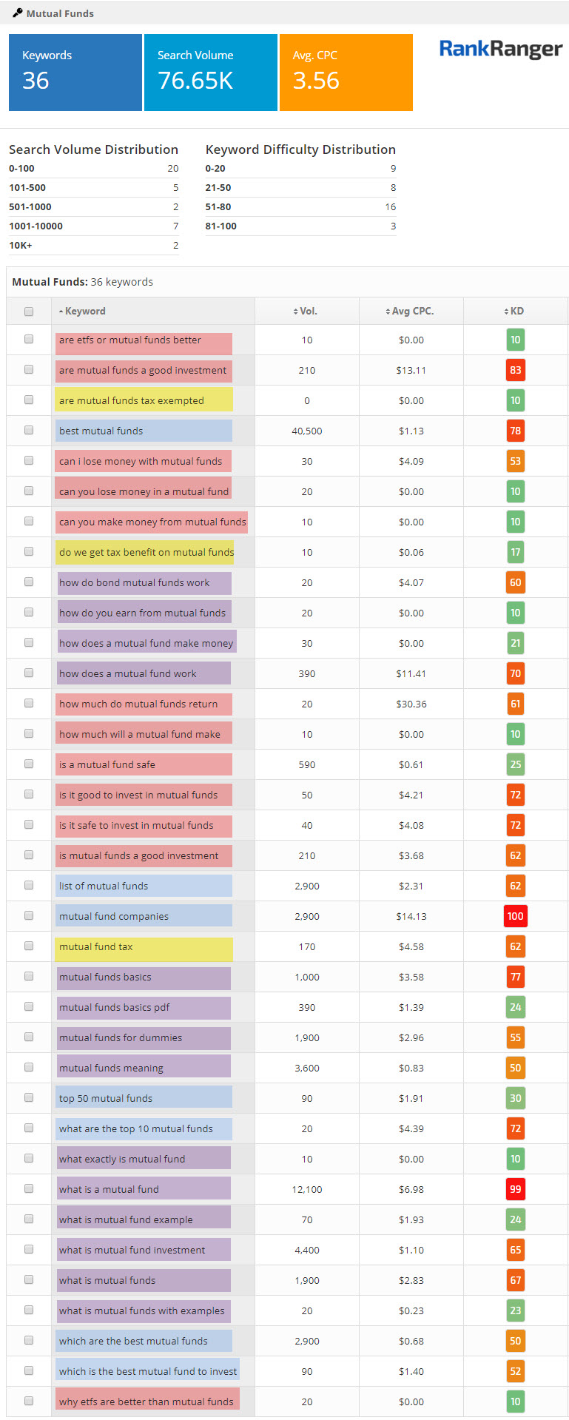
Task: Tick the checkbox for 'mutual fund tax'
Action: [x=29, y=946]
